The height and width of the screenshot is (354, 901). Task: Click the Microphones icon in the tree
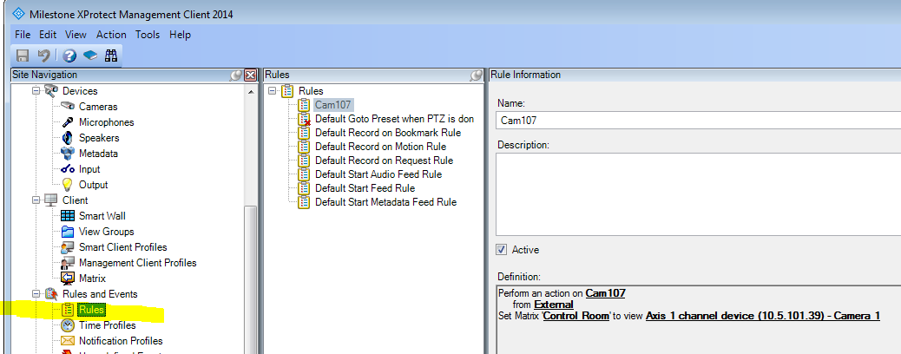[x=68, y=121]
